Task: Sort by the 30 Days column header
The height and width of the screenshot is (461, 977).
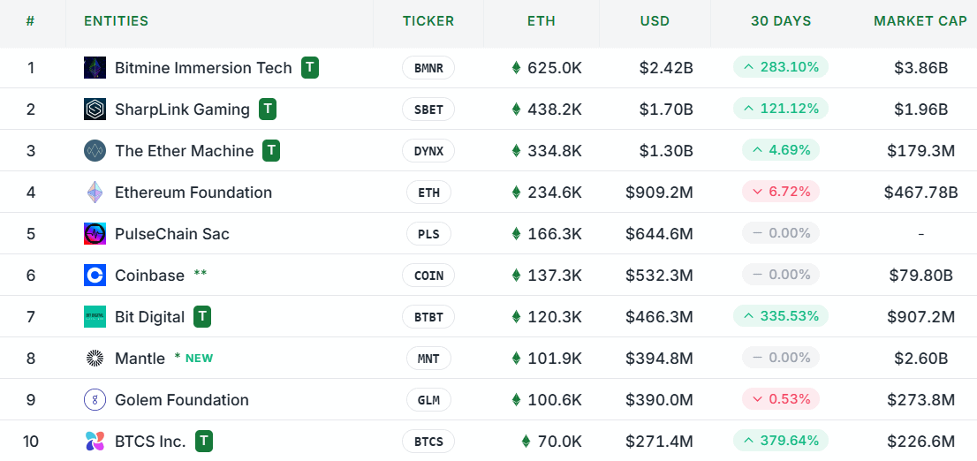Action: 780,21
